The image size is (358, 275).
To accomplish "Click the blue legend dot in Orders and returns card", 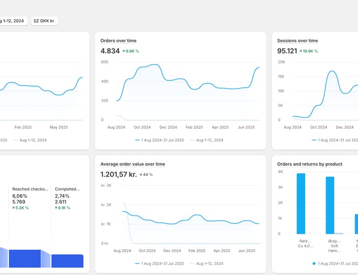I will click(x=313, y=263).
